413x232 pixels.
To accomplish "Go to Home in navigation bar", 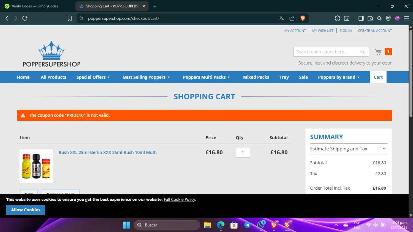I will tap(23, 77).
